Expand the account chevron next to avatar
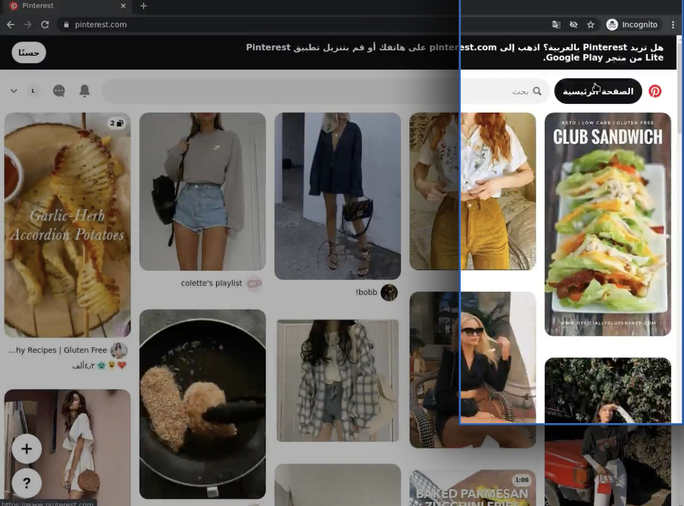The width and height of the screenshot is (684, 506). (x=14, y=91)
